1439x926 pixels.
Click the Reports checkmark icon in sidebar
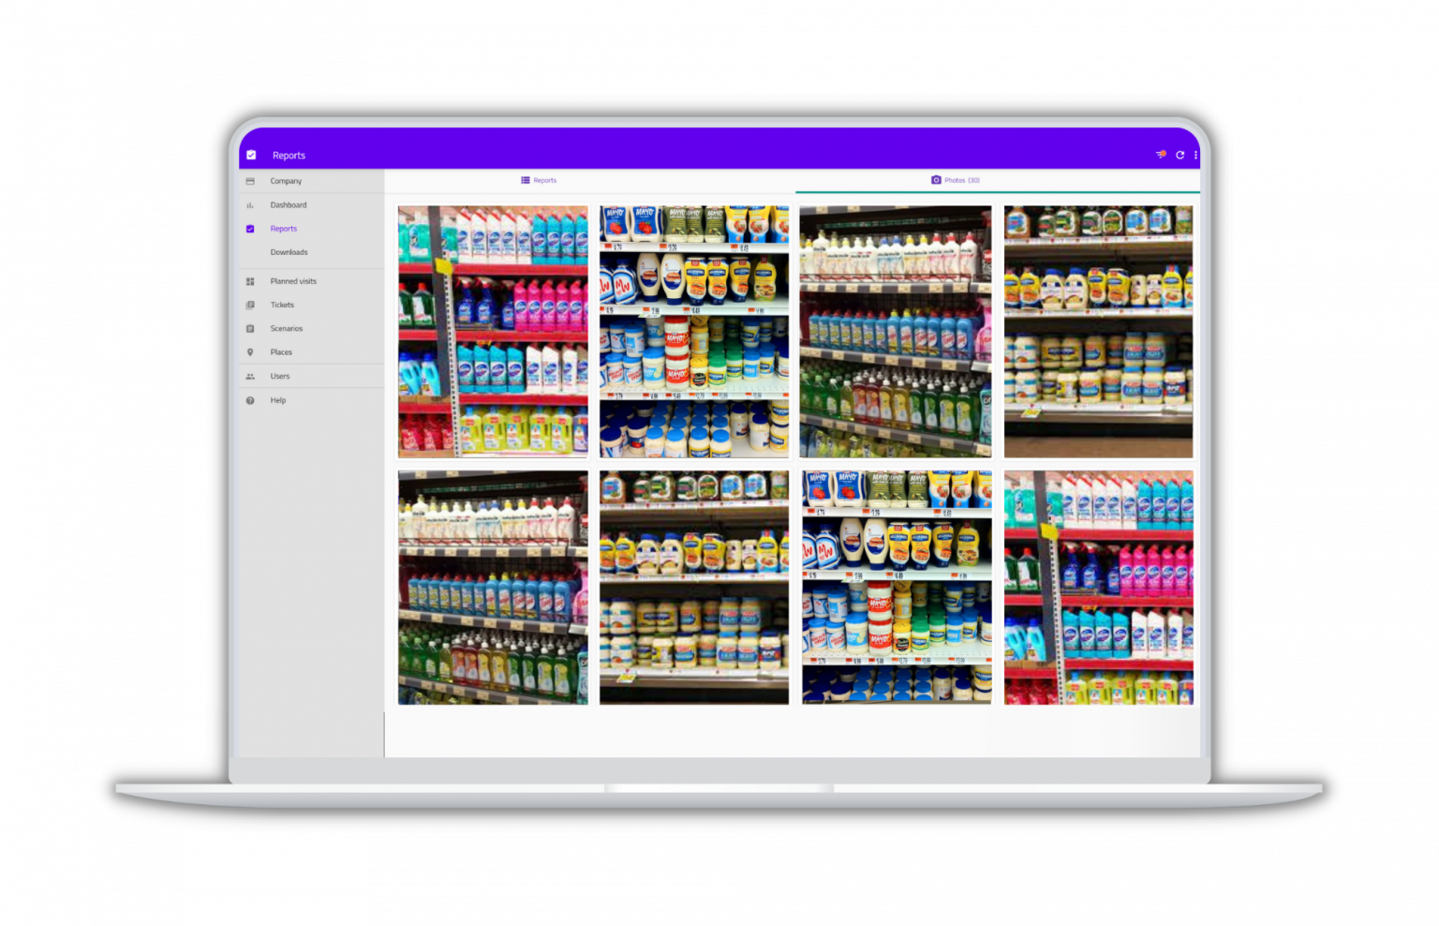point(250,228)
